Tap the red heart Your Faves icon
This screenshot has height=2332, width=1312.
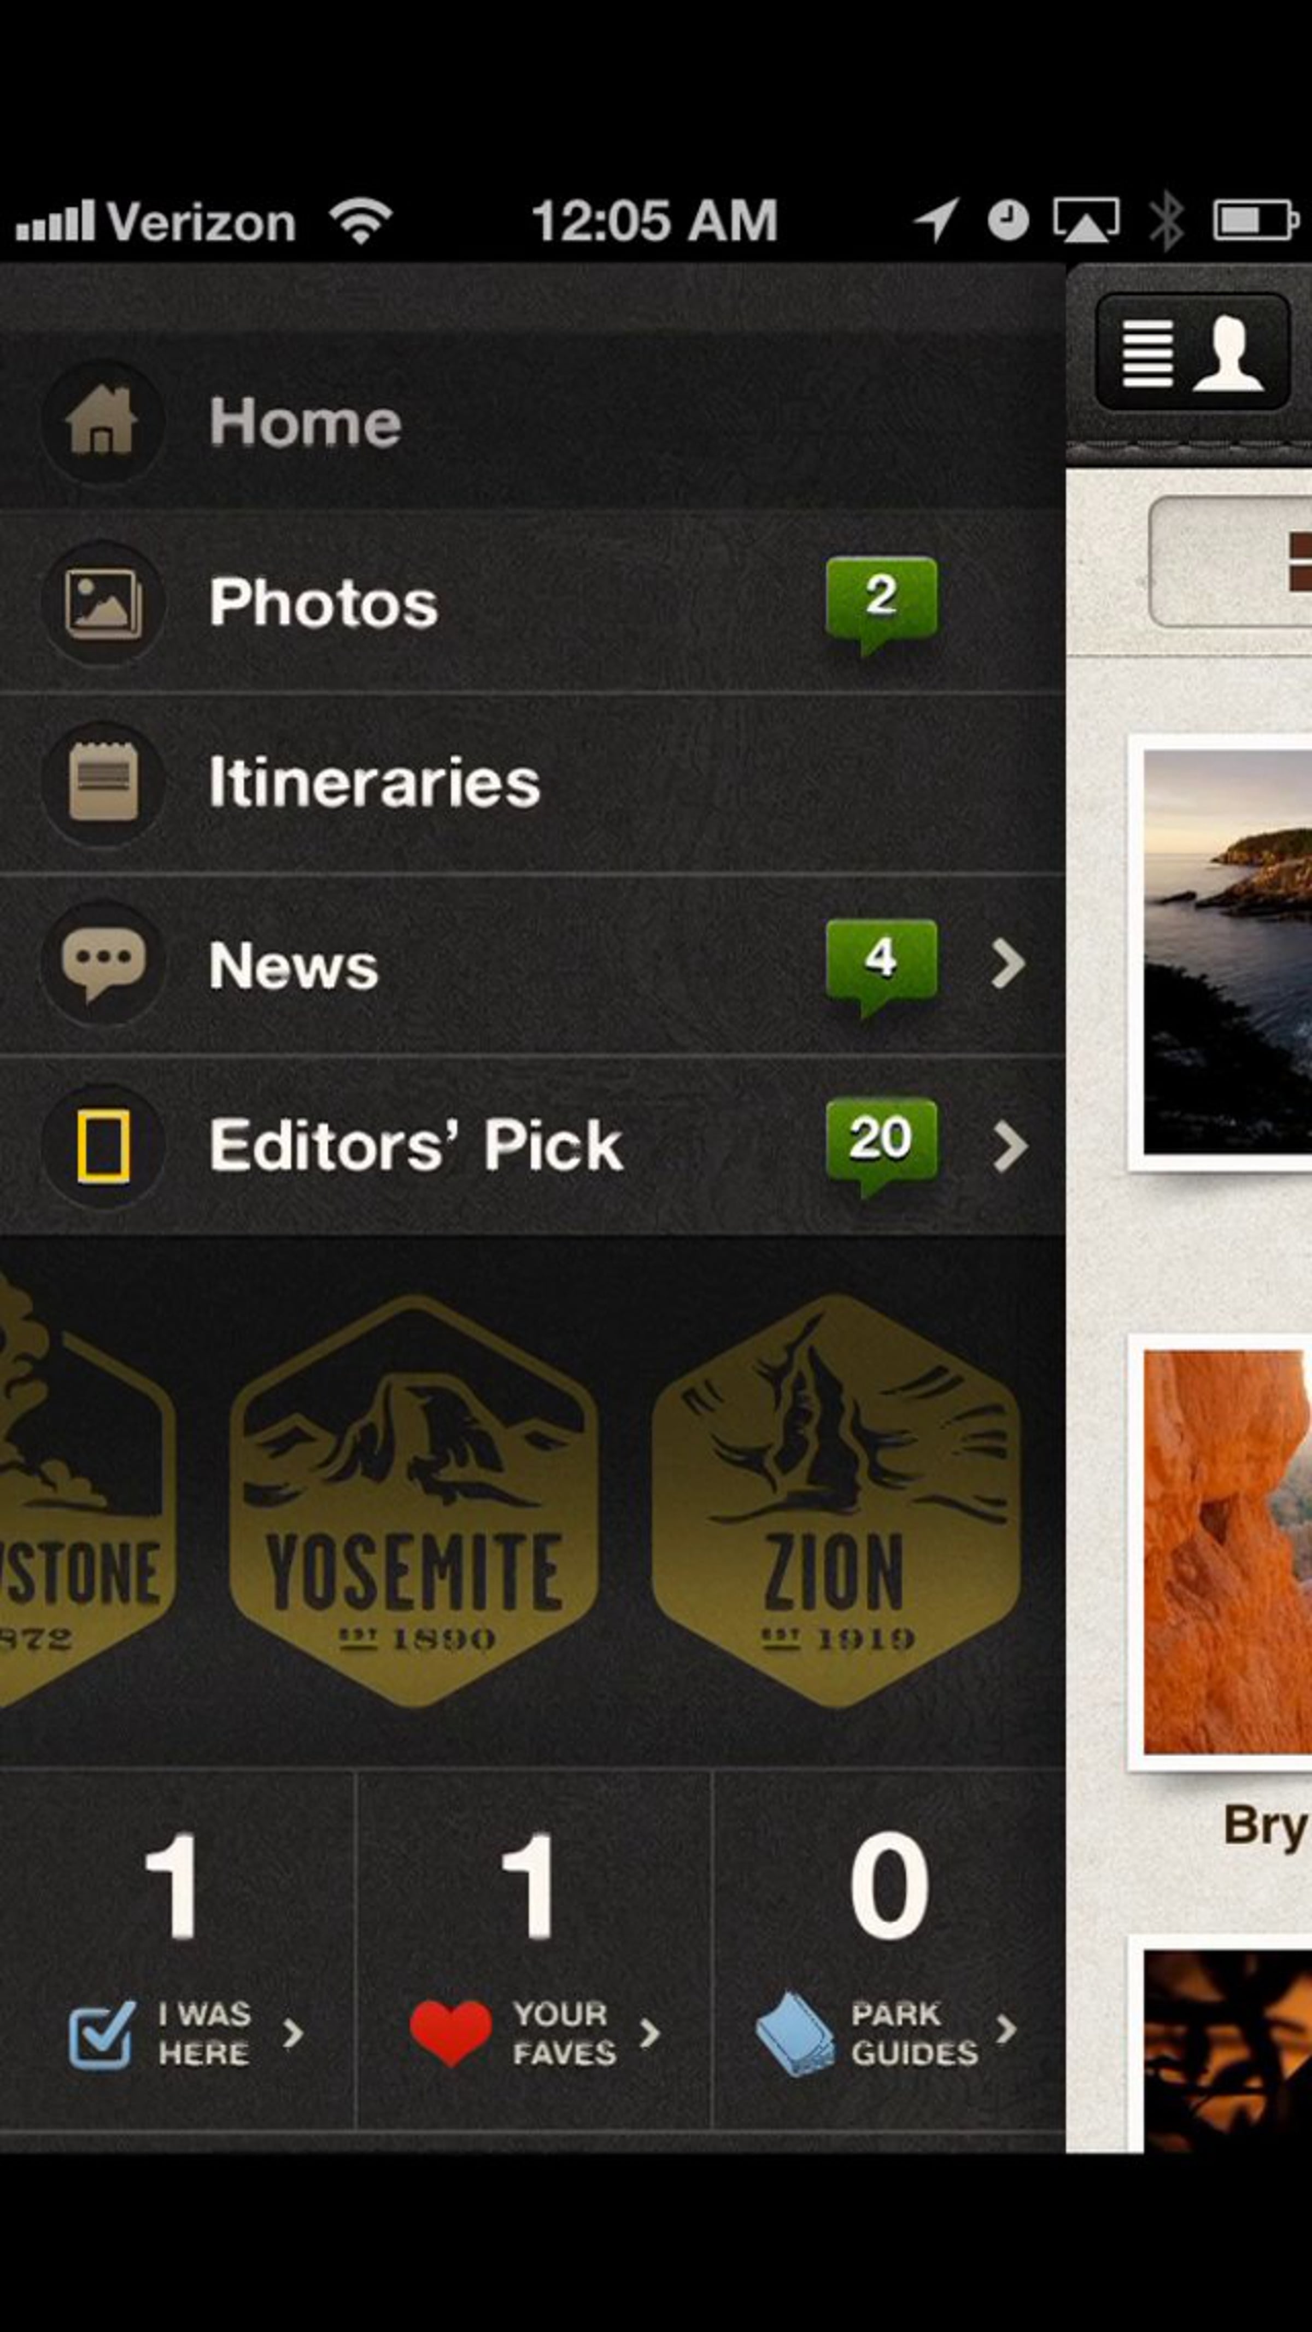coord(450,2033)
